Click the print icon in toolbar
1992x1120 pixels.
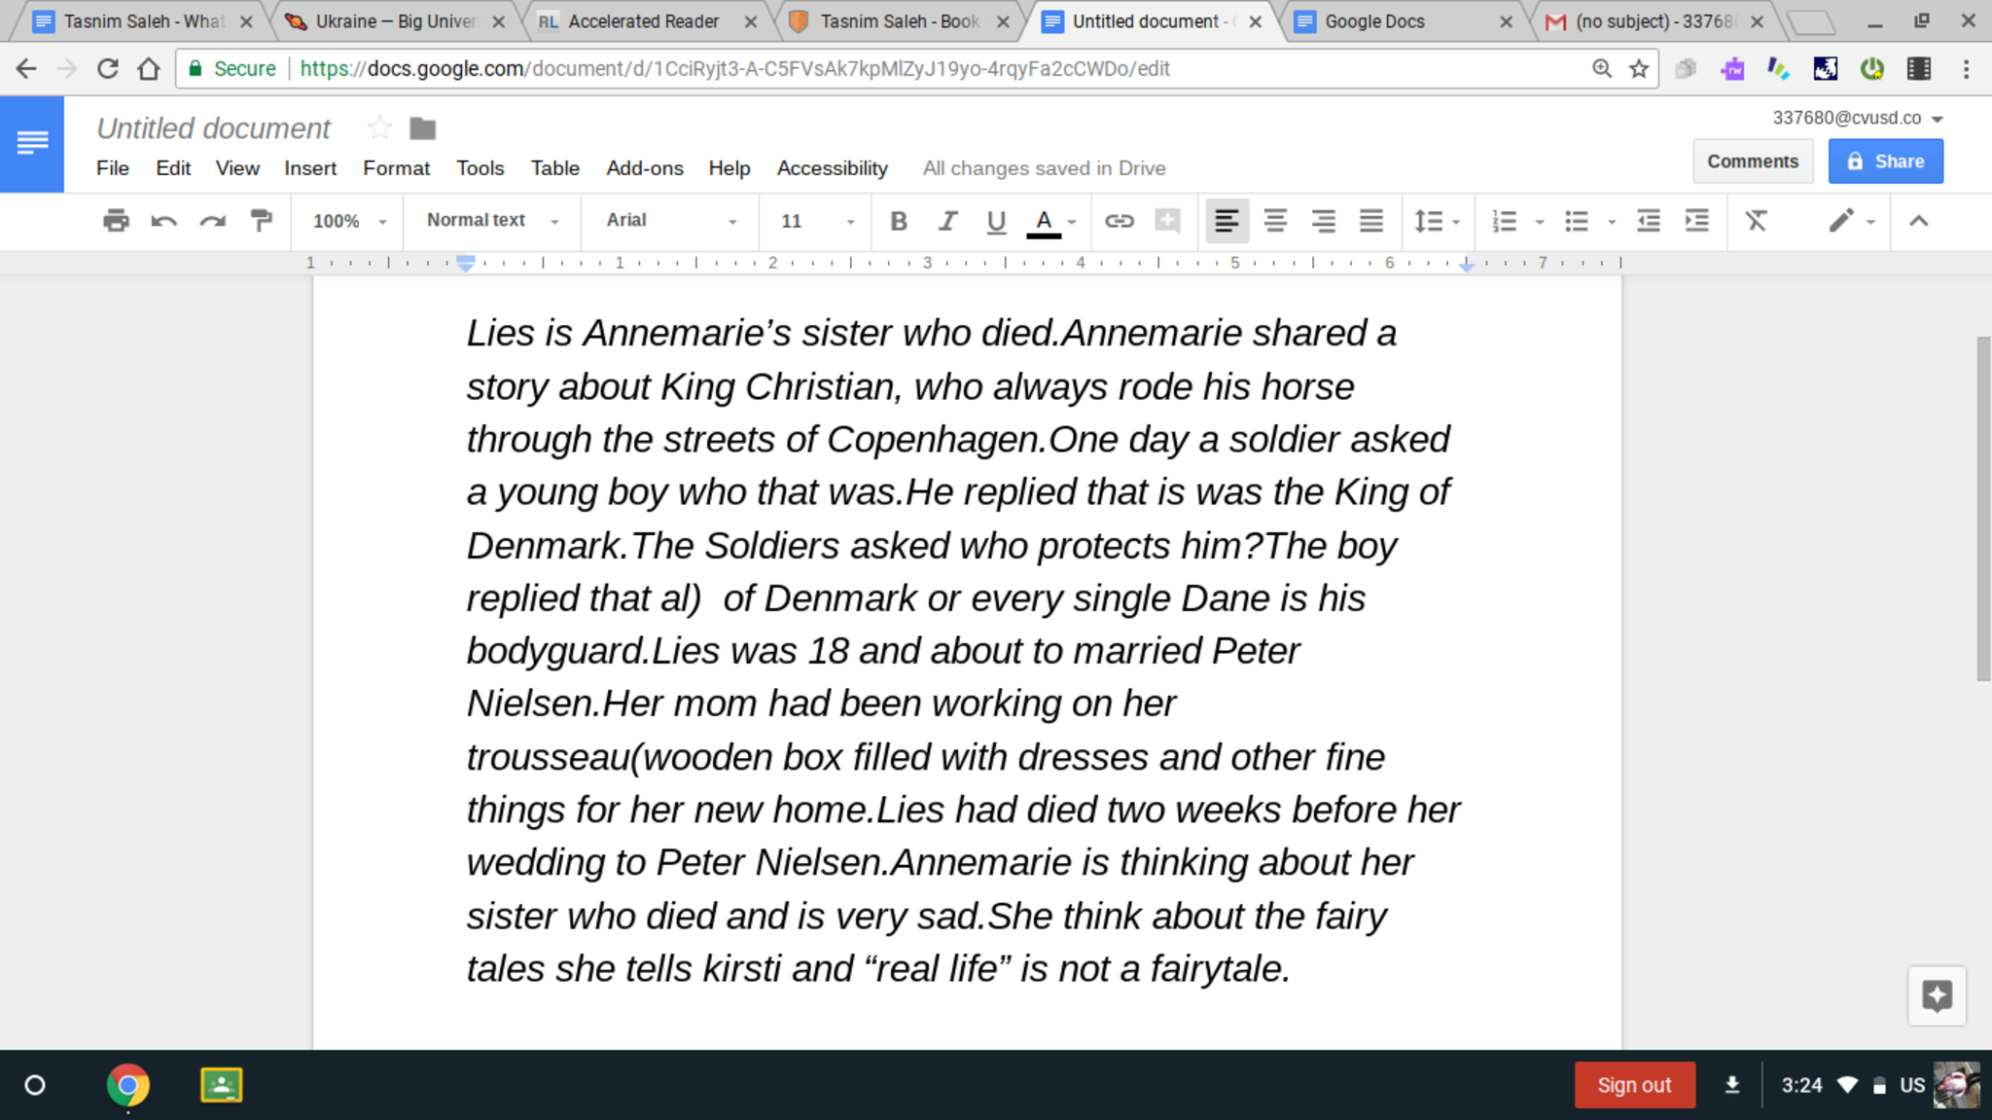[x=116, y=221]
